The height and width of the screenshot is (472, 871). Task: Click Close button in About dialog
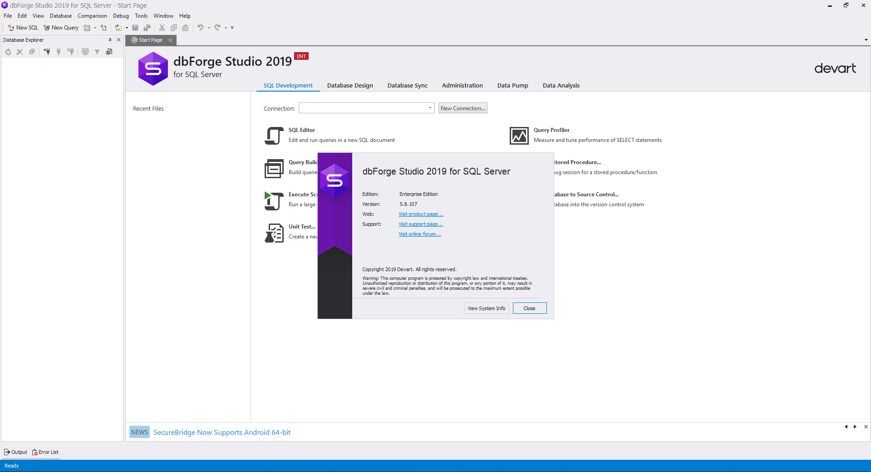coord(530,308)
